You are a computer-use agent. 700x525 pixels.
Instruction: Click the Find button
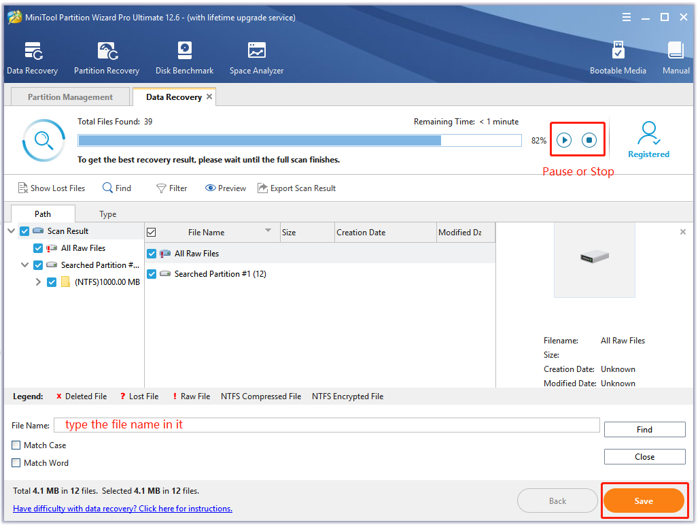tap(645, 429)
